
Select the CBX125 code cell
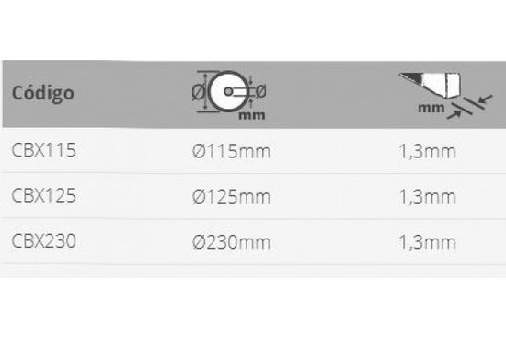pos(43,195)
